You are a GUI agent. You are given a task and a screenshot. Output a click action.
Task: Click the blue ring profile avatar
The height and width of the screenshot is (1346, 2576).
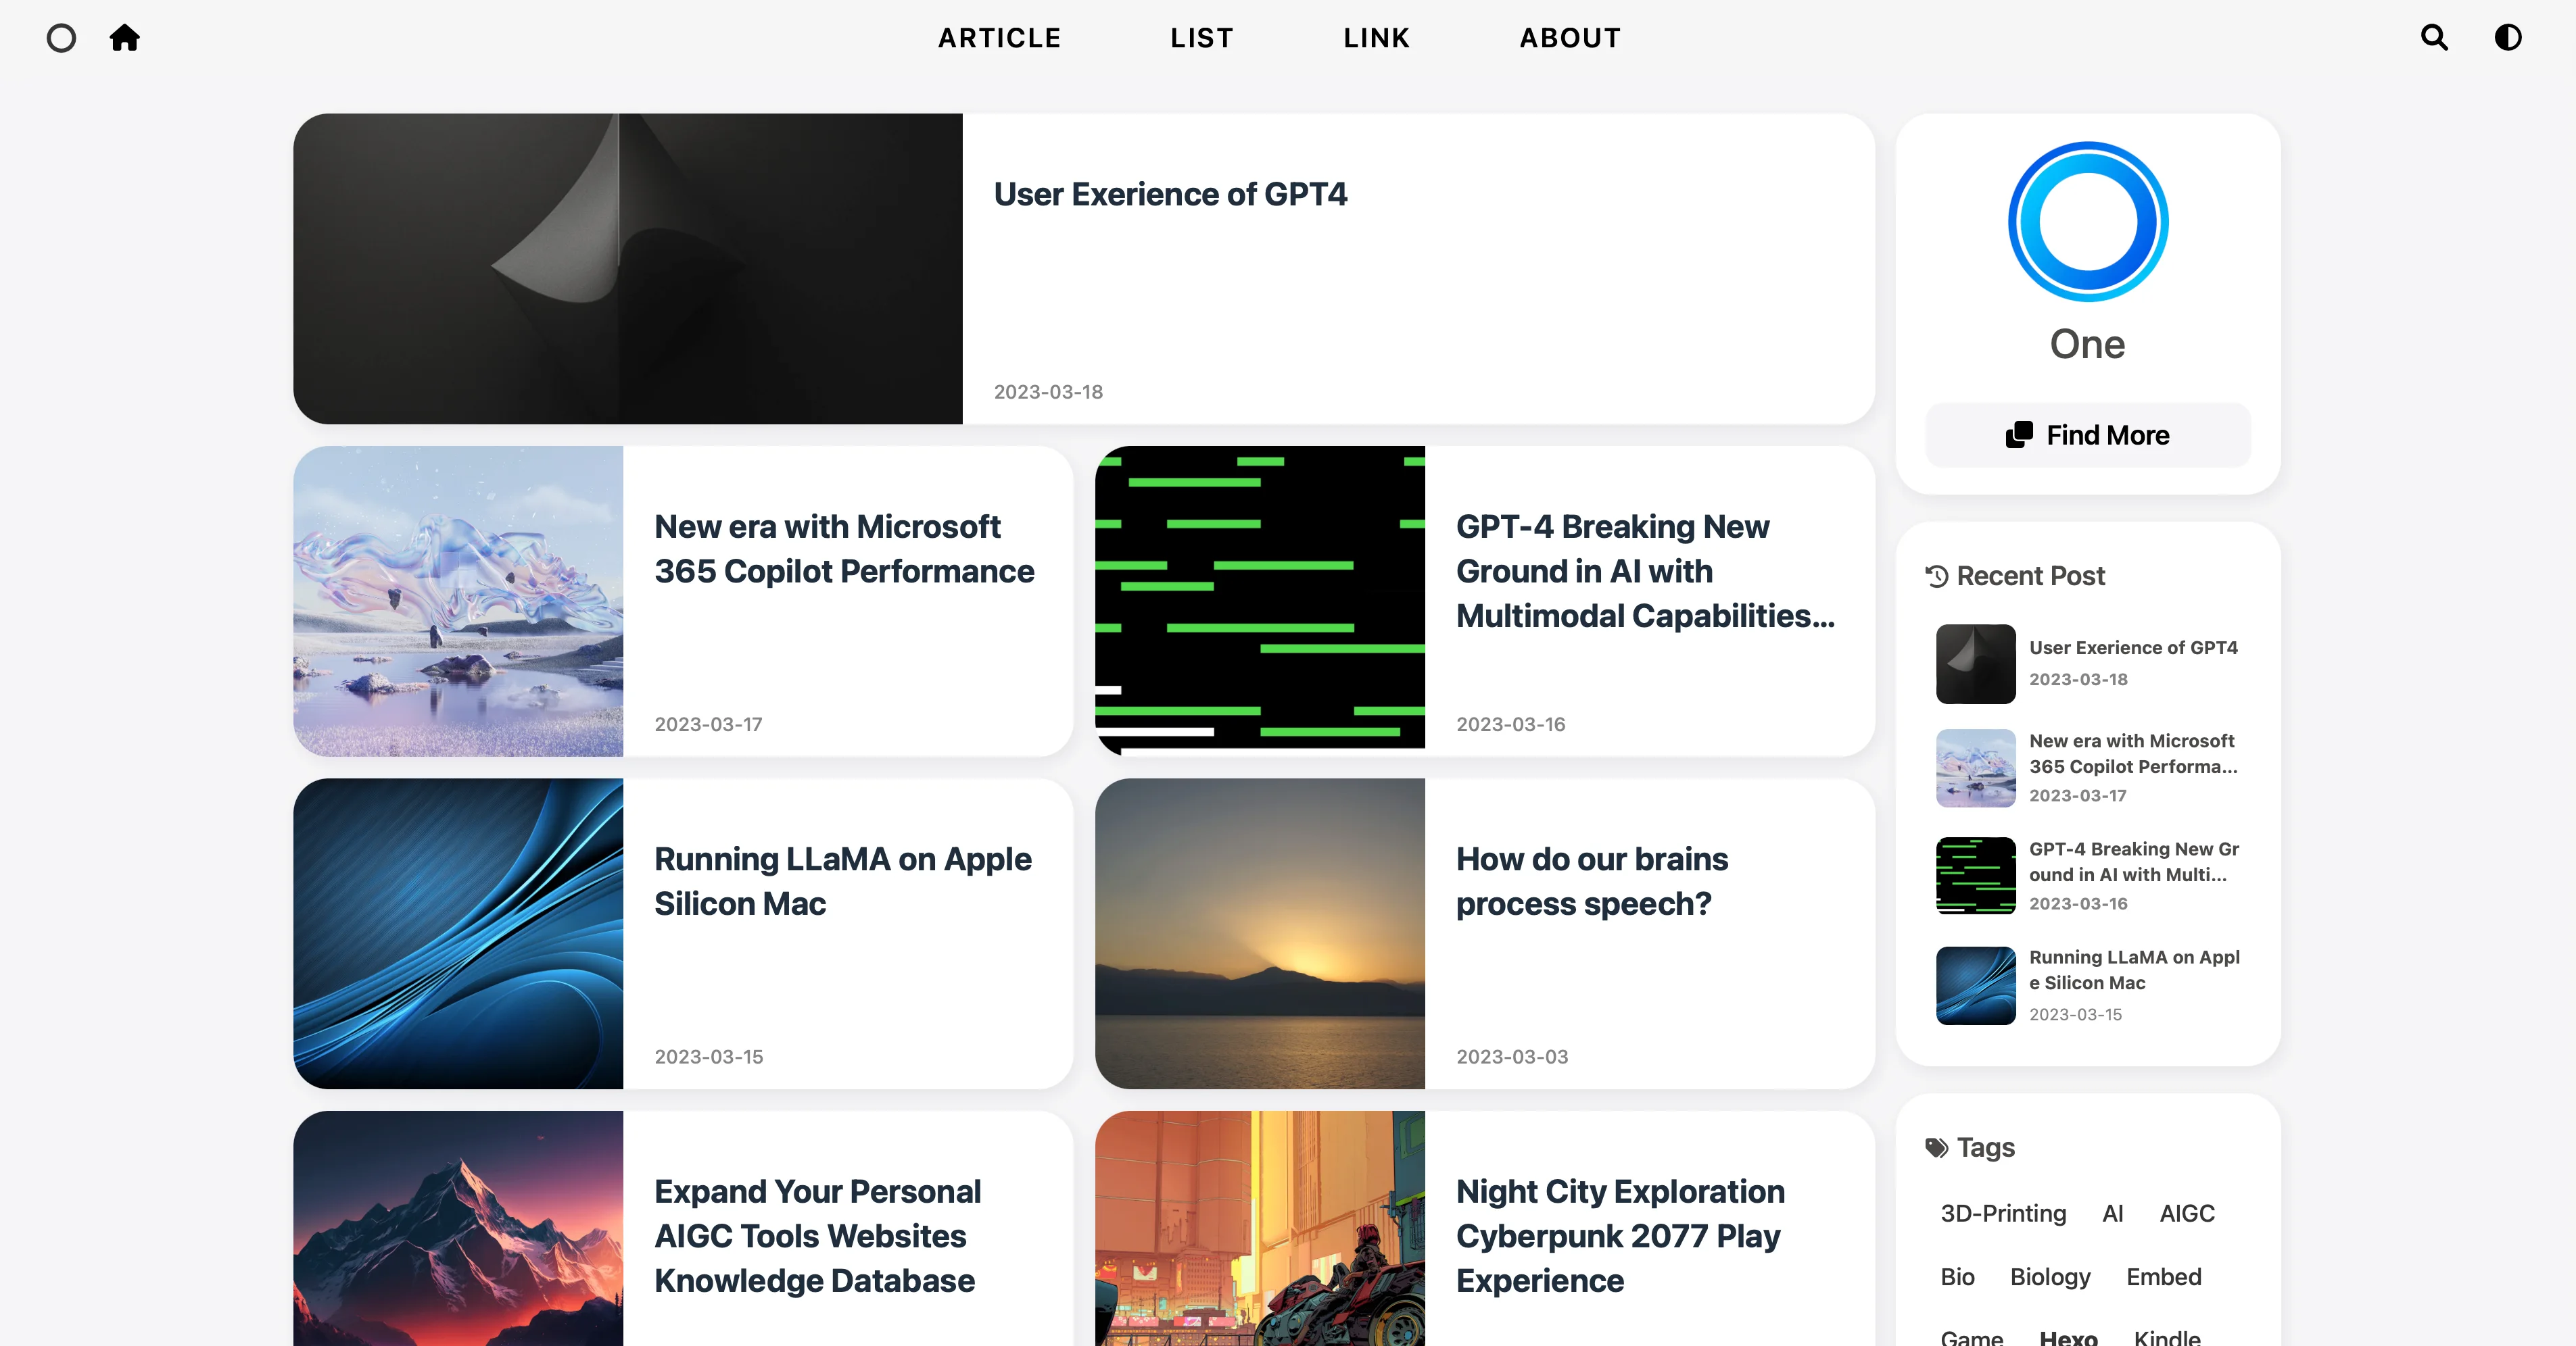coord(2087,222)
